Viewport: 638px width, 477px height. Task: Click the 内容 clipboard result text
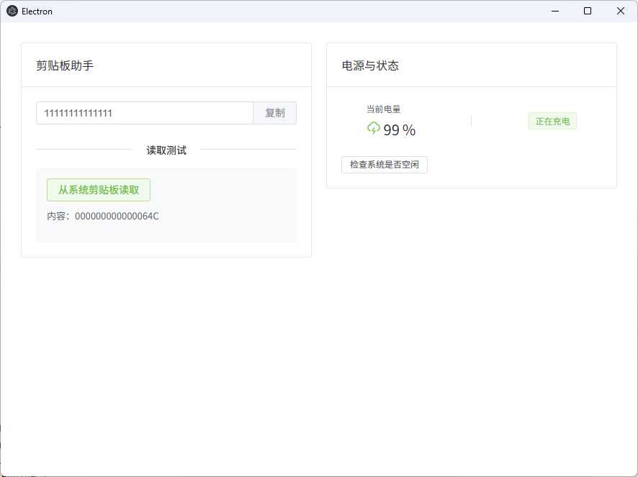click(x=103, y=216)
